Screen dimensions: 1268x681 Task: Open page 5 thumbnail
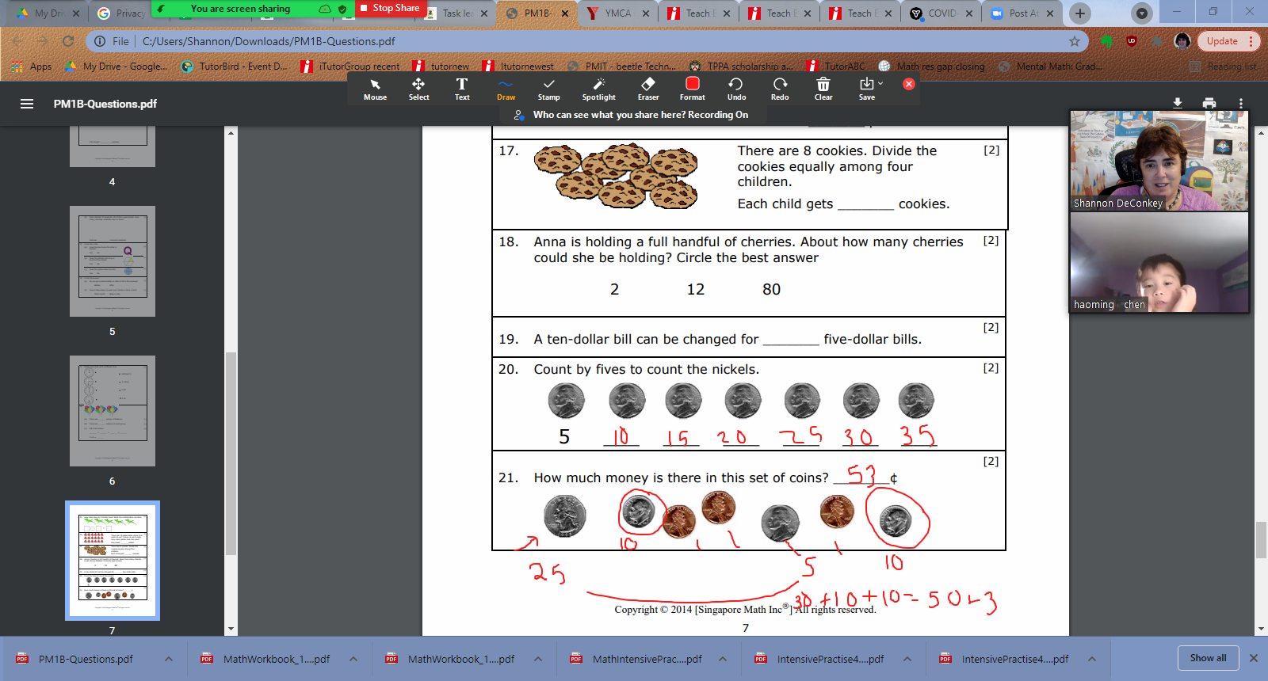click(x=113, y=261)
